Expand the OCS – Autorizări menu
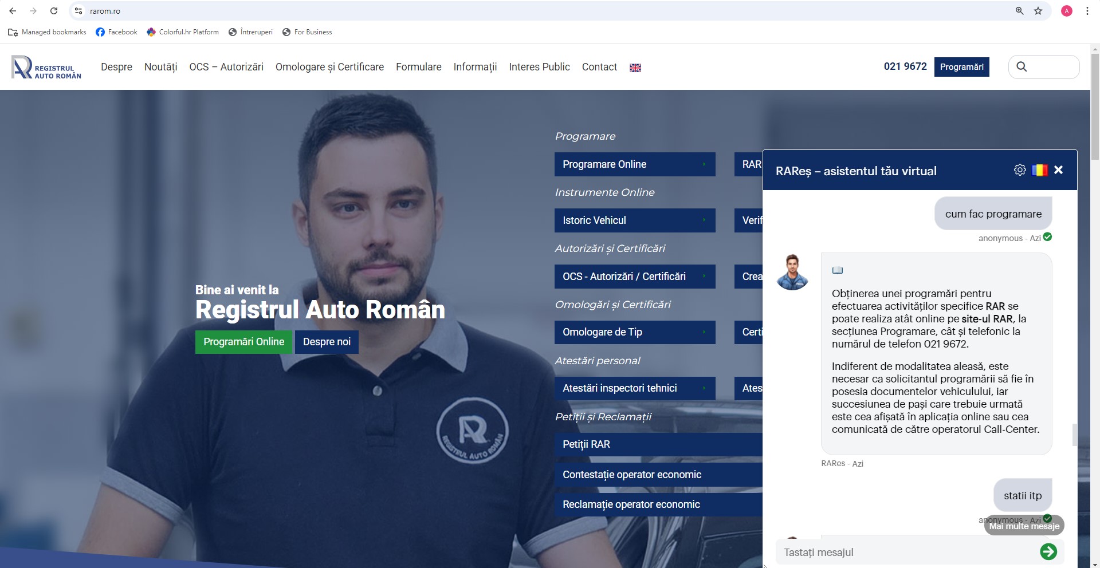1100x568 pixels. 226,67
